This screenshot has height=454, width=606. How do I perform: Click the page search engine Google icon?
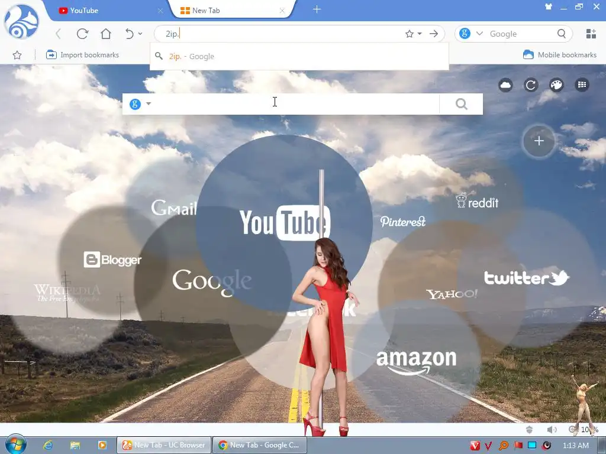pyautogui.click(x=135, y=104)
